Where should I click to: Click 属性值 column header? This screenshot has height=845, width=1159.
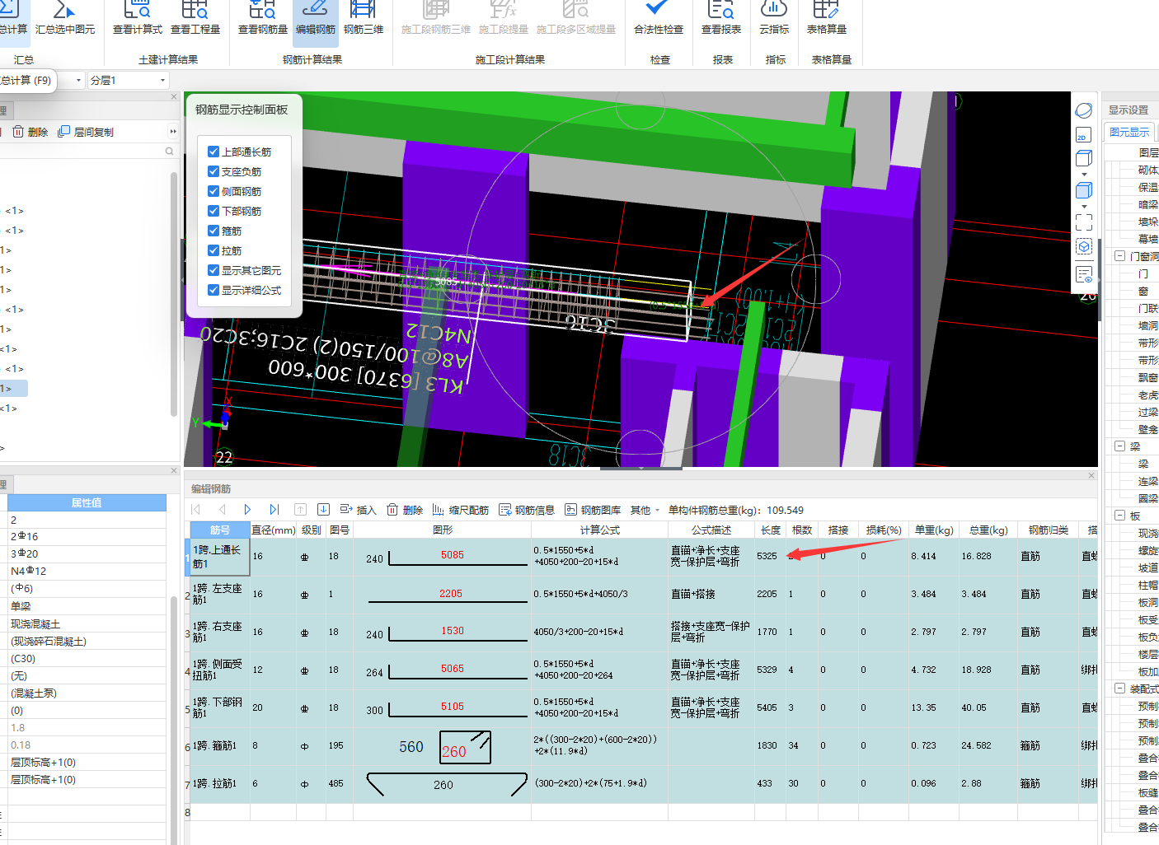(x=87, y=502)
